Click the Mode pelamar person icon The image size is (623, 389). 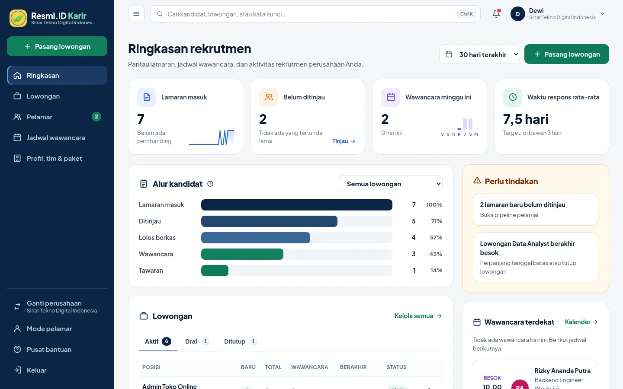17,328
